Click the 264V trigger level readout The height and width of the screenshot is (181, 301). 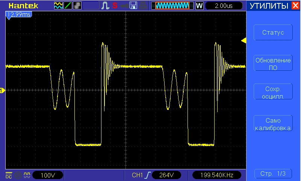[x=166, y=175]
